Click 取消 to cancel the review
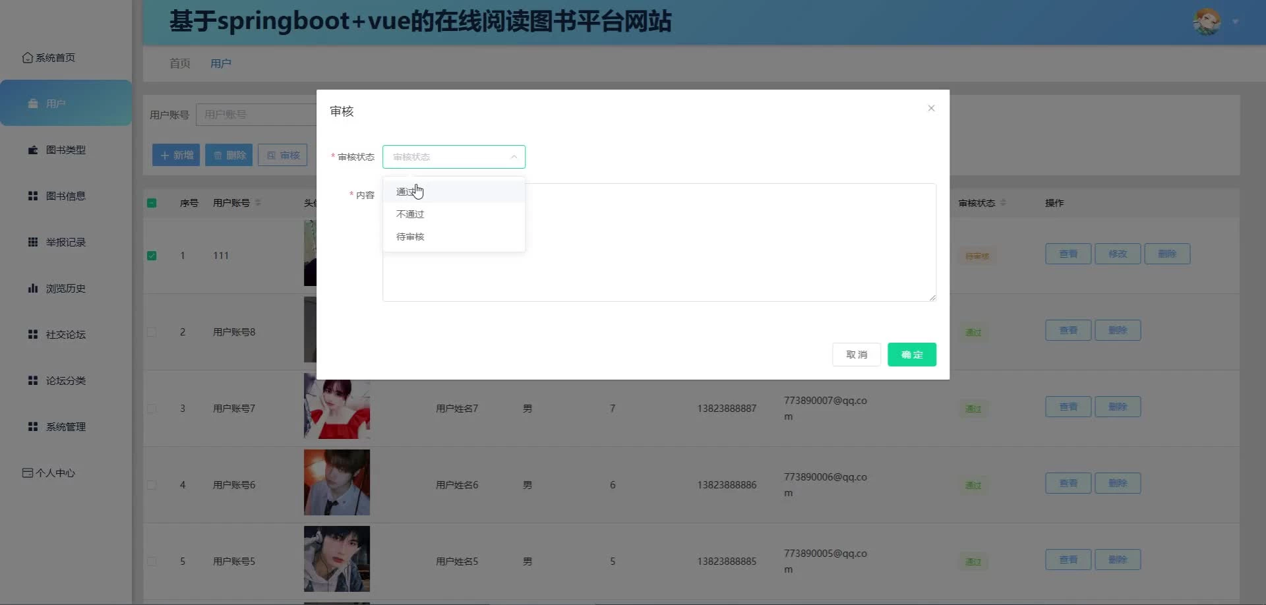This screenshot has width=1266, height=605. tap(857, 355)
